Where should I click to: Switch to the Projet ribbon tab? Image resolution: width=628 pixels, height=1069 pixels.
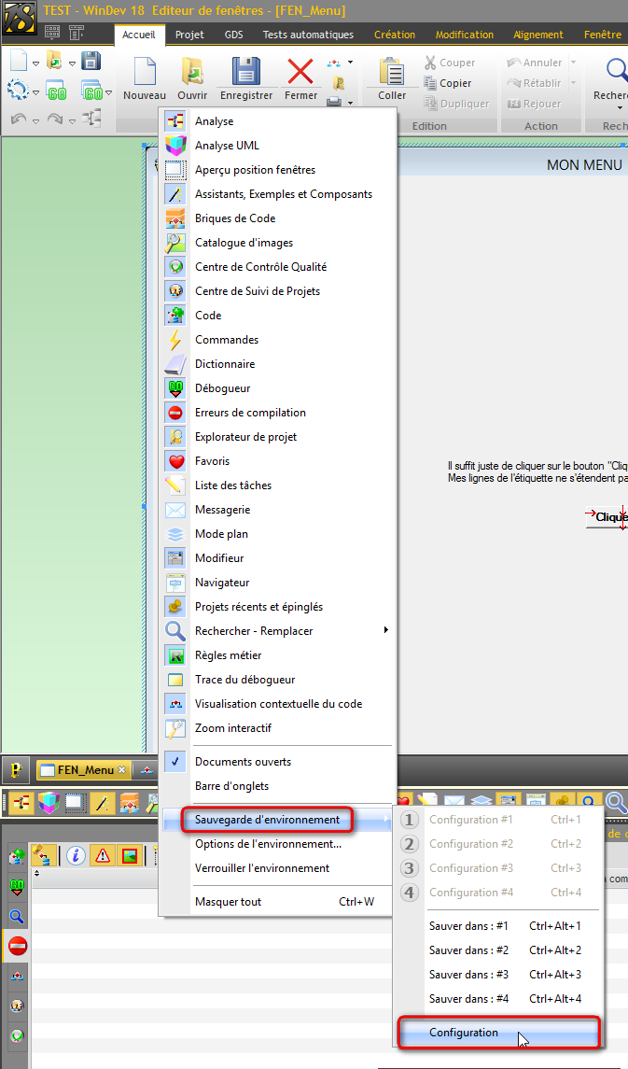click(189, 35)
